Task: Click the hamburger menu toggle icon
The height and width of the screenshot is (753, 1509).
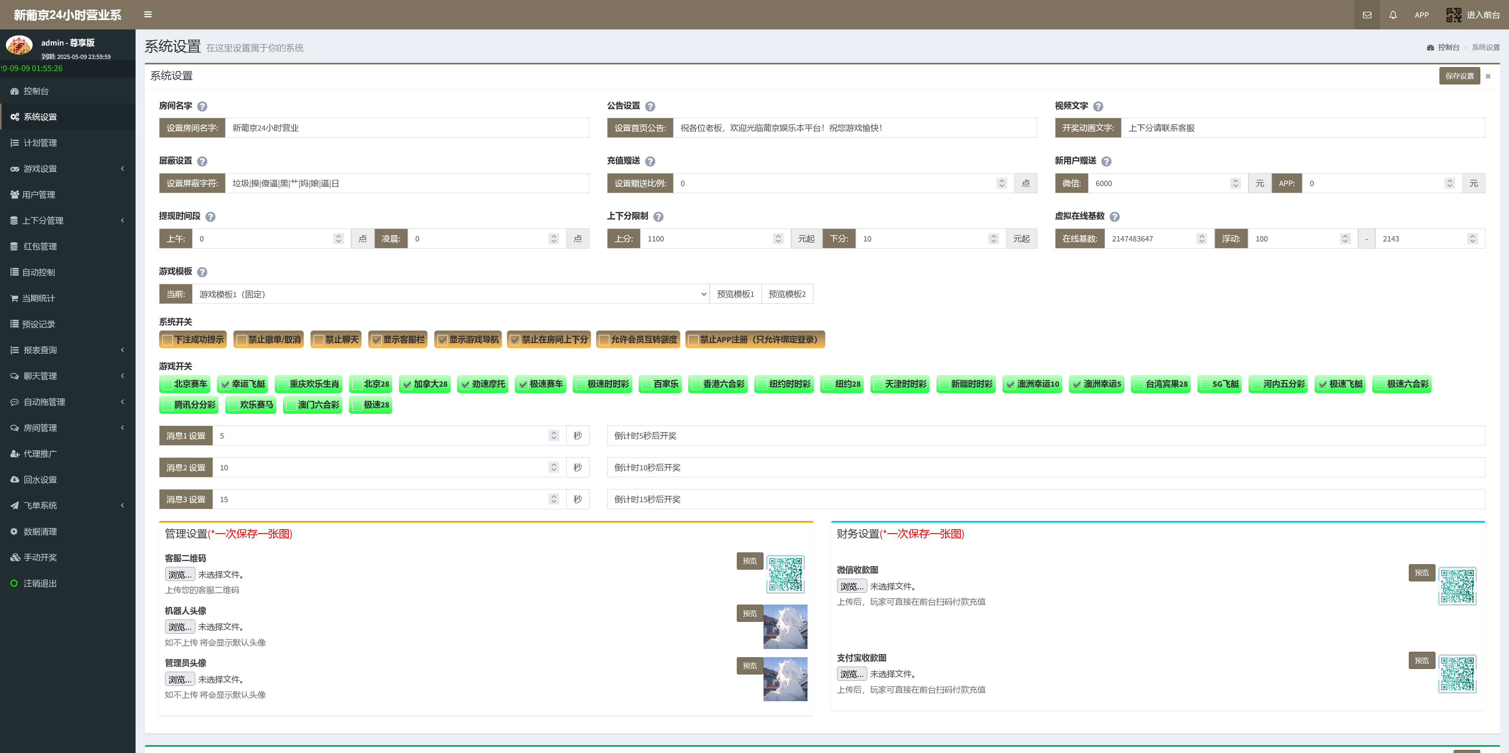Action: tap(148, 15)
